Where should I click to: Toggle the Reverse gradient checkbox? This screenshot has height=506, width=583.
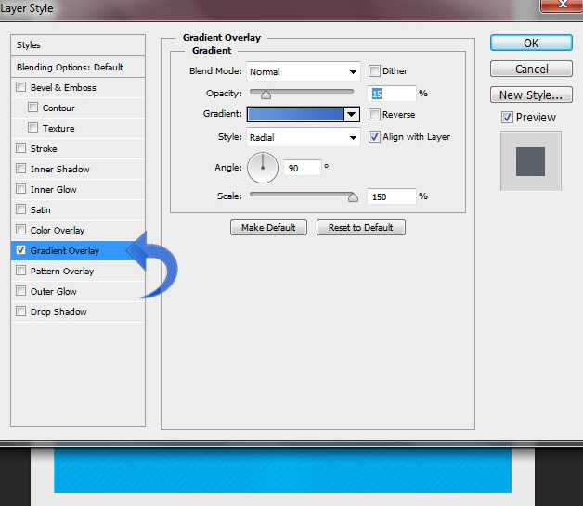[375, 115]
